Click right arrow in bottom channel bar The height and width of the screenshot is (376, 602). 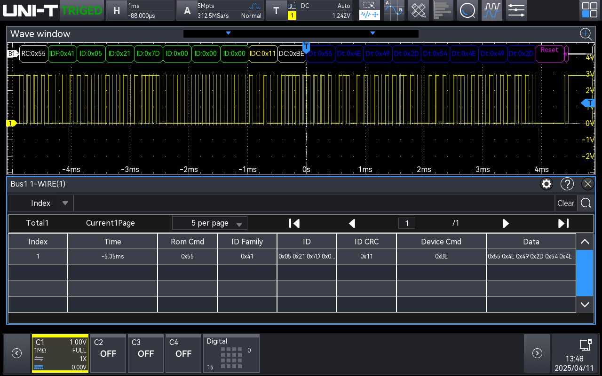tap(537, 353)
